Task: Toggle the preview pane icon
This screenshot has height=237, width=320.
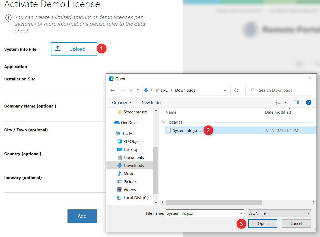Action: [x=296, y=102]
